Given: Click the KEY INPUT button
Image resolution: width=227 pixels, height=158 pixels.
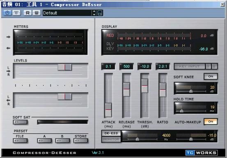Looking at the screenshot, I should click(x=189, y=66).
